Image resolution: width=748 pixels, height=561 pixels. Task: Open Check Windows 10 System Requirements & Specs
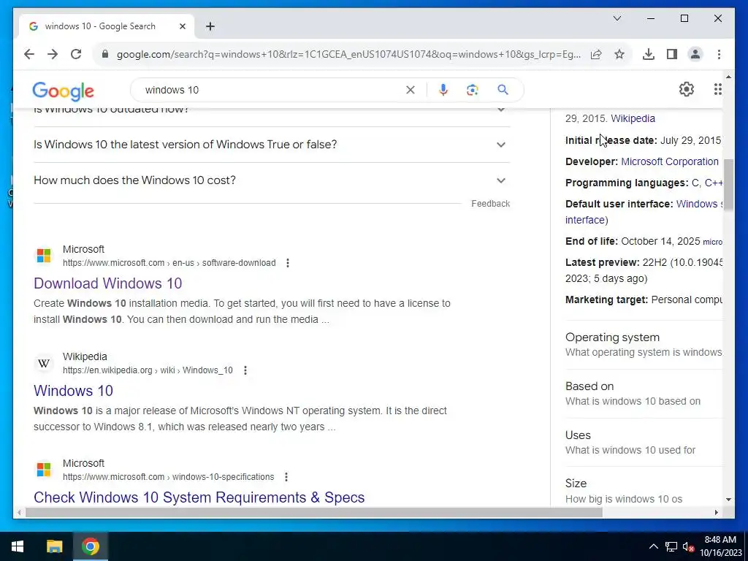point(199,497)
